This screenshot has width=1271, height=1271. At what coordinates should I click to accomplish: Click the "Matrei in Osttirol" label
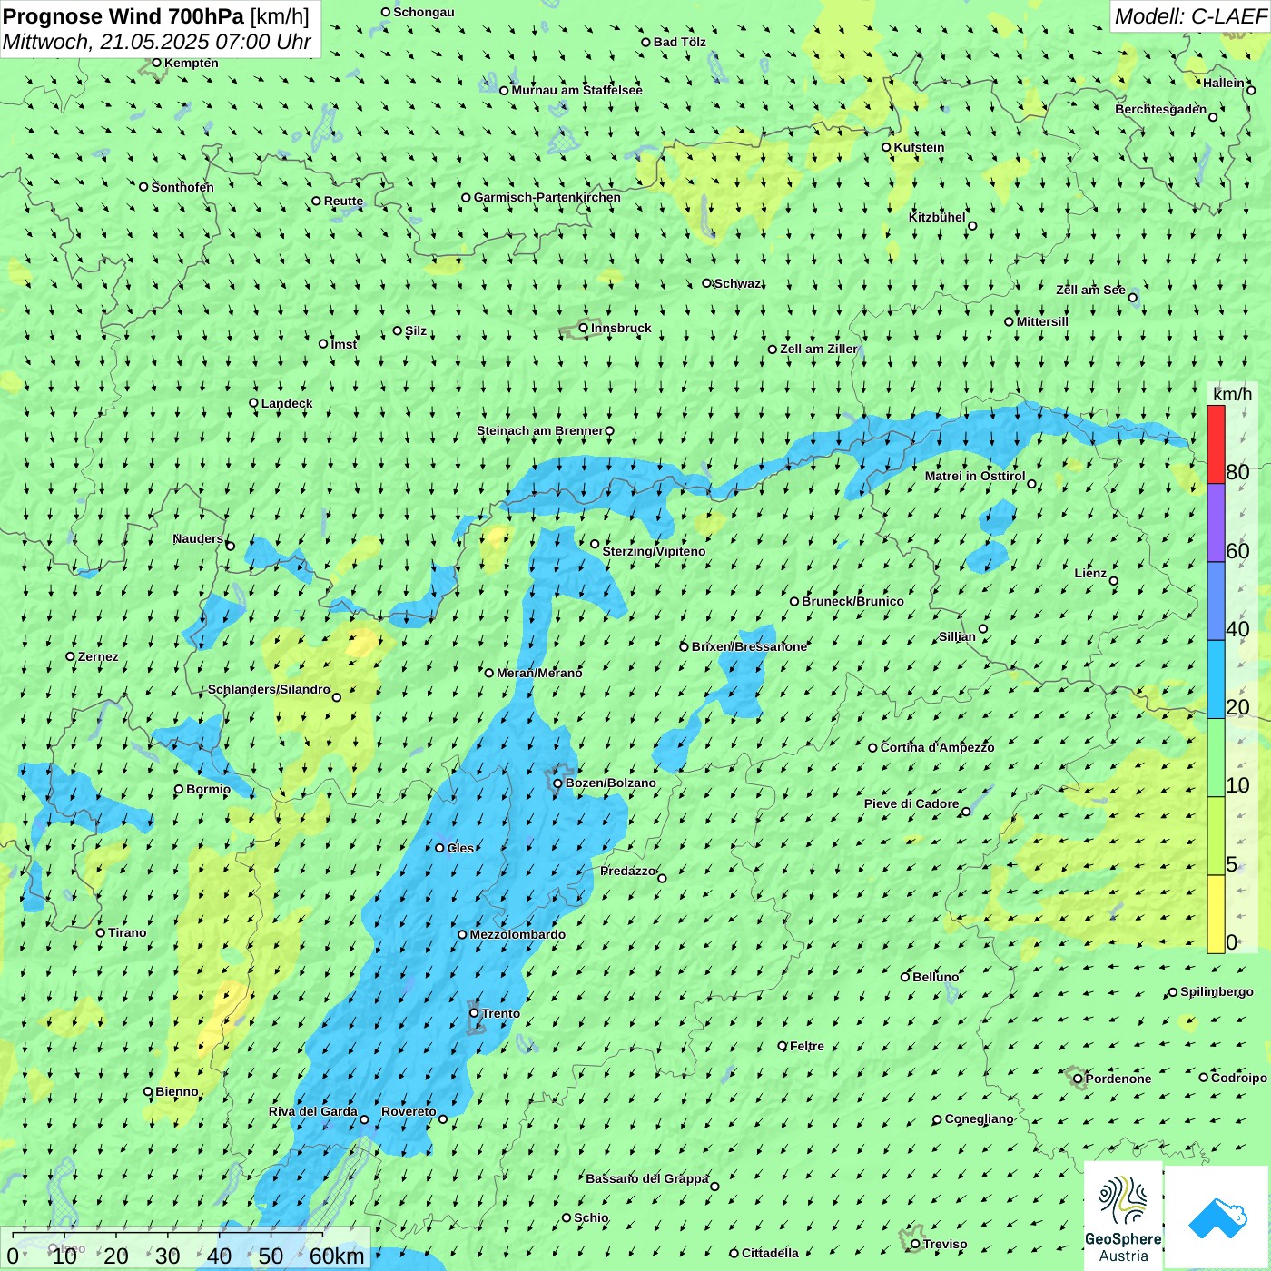(x=975, y=476)
